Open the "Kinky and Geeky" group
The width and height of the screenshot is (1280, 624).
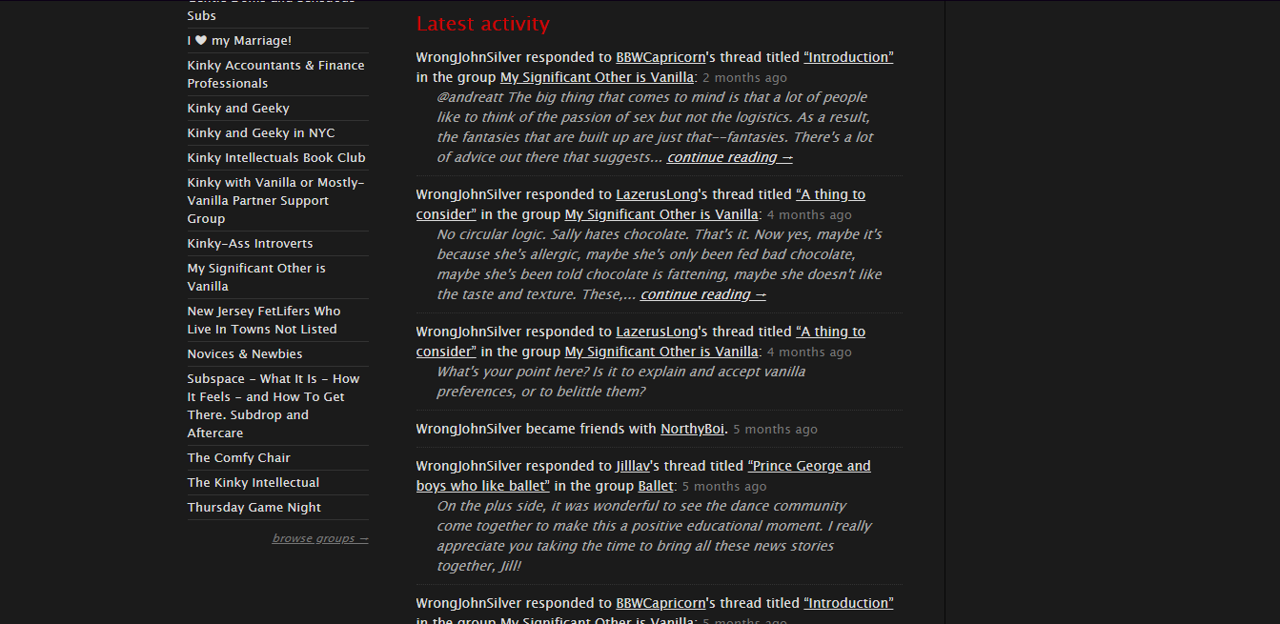[238, 109]
